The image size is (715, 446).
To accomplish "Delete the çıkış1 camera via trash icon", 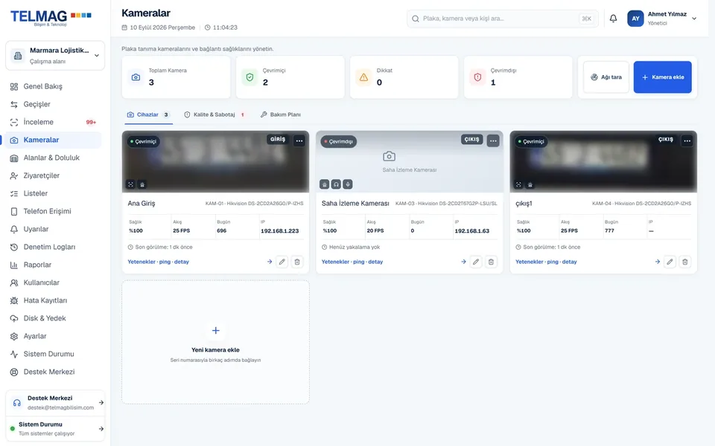I will click(685, 262).
